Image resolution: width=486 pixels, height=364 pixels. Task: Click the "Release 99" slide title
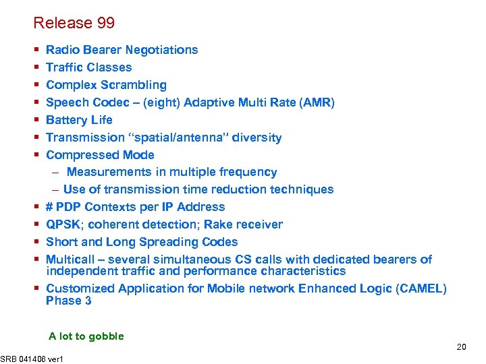point(74,23)
